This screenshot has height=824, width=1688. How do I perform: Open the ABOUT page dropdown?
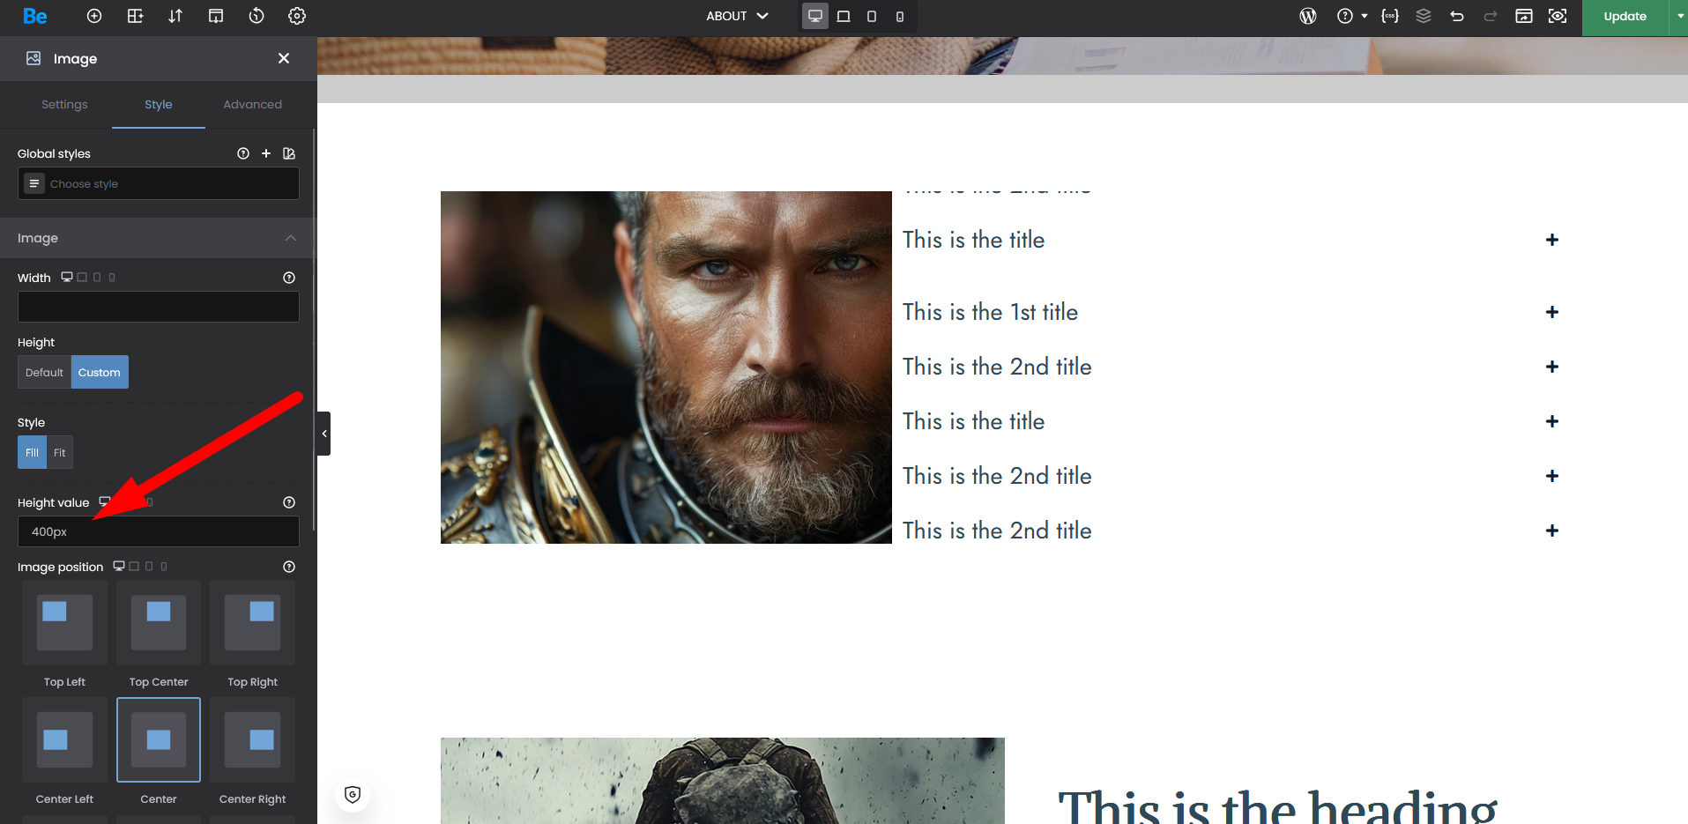pyautogui.click(x=737, y=16)
